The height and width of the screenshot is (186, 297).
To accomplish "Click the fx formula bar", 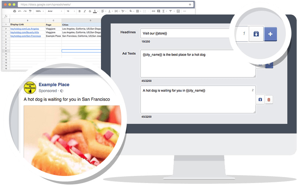I will [x=55, y=16].
